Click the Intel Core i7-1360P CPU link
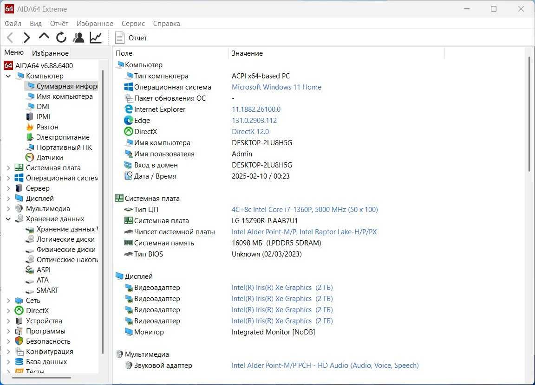535x385 pixels. click(x=305, y=210)
